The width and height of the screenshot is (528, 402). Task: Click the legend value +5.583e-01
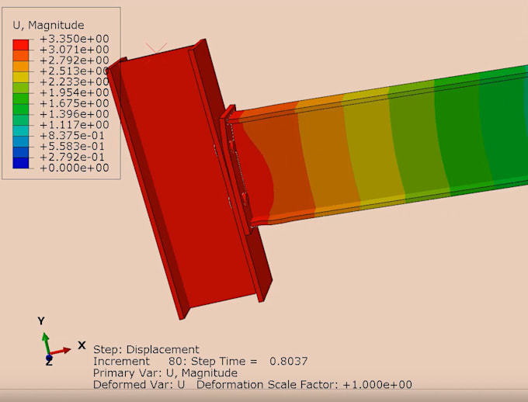click(72, 147)
